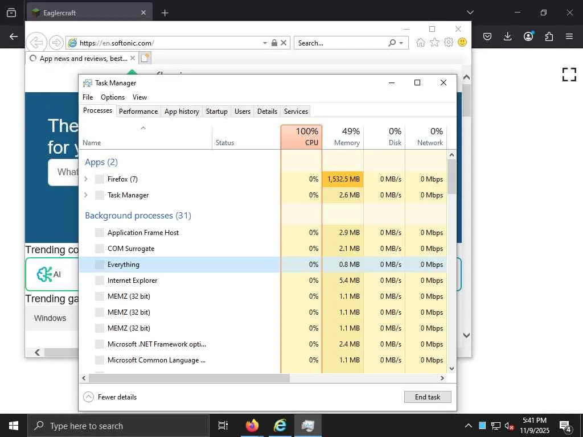Viewport: 583px width, 437px height.
Task: Close the Eaglercraft Firefox tab
Action: click(x=143, y=13)
